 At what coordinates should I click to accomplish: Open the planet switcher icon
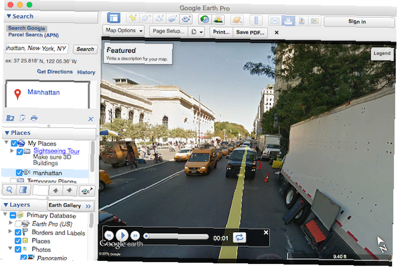(x=237, y=19)
